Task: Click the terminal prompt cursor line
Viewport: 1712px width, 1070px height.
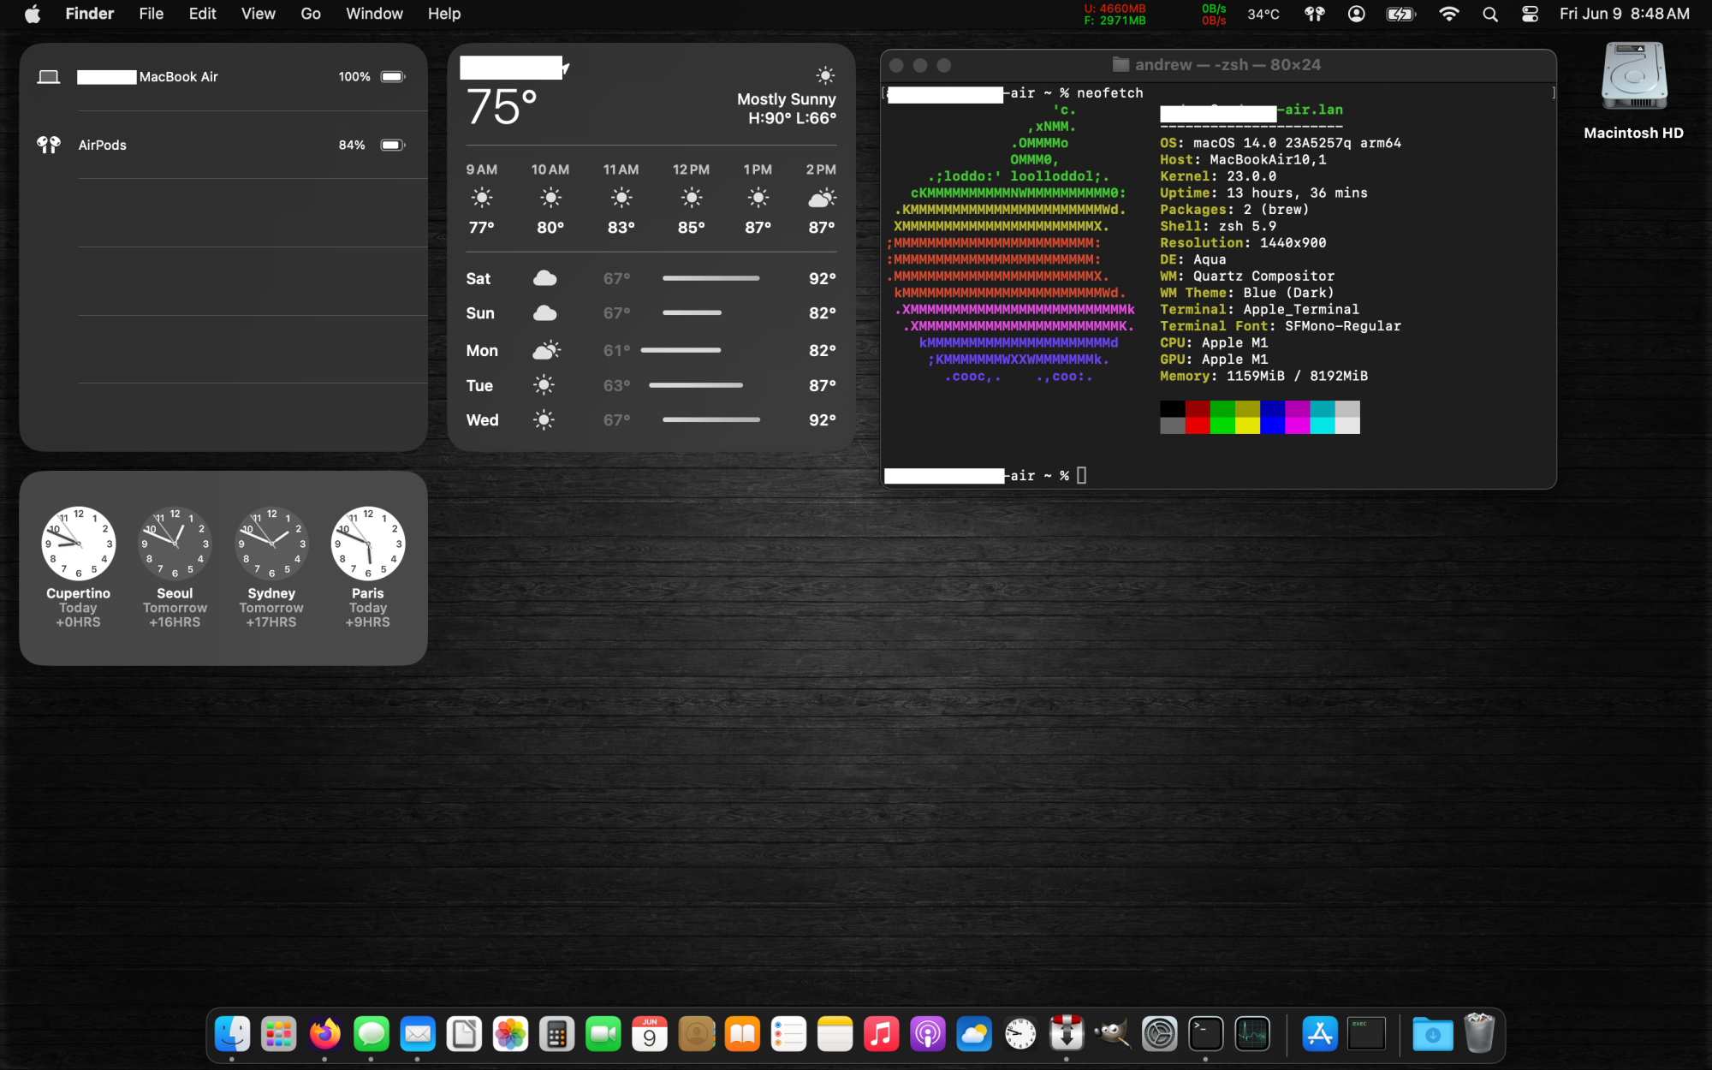Action: [1081, 475]
